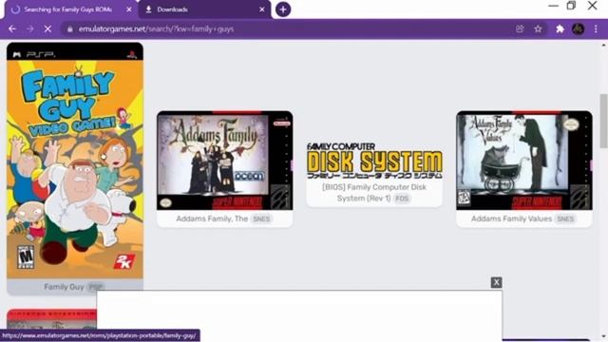608x342 pixels.
Task: Click the address bar URL
Action: [x=156, y=29]
